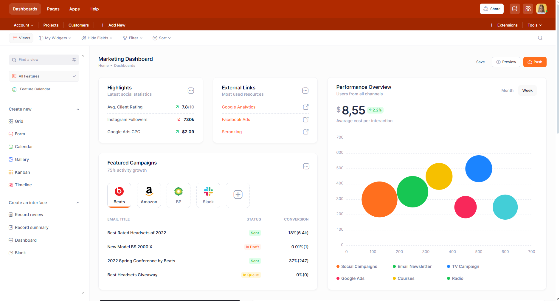Collapse the Create new section
560x301 pixels.
coord(78,109)
